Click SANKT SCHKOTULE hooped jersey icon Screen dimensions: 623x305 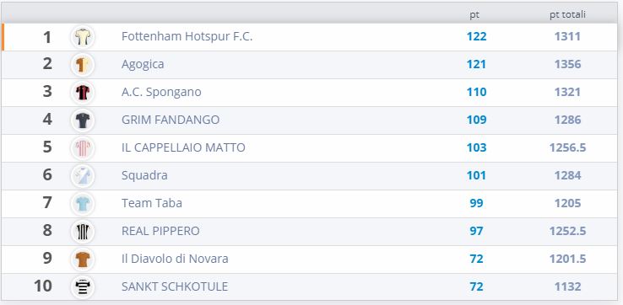coord(83,286)
